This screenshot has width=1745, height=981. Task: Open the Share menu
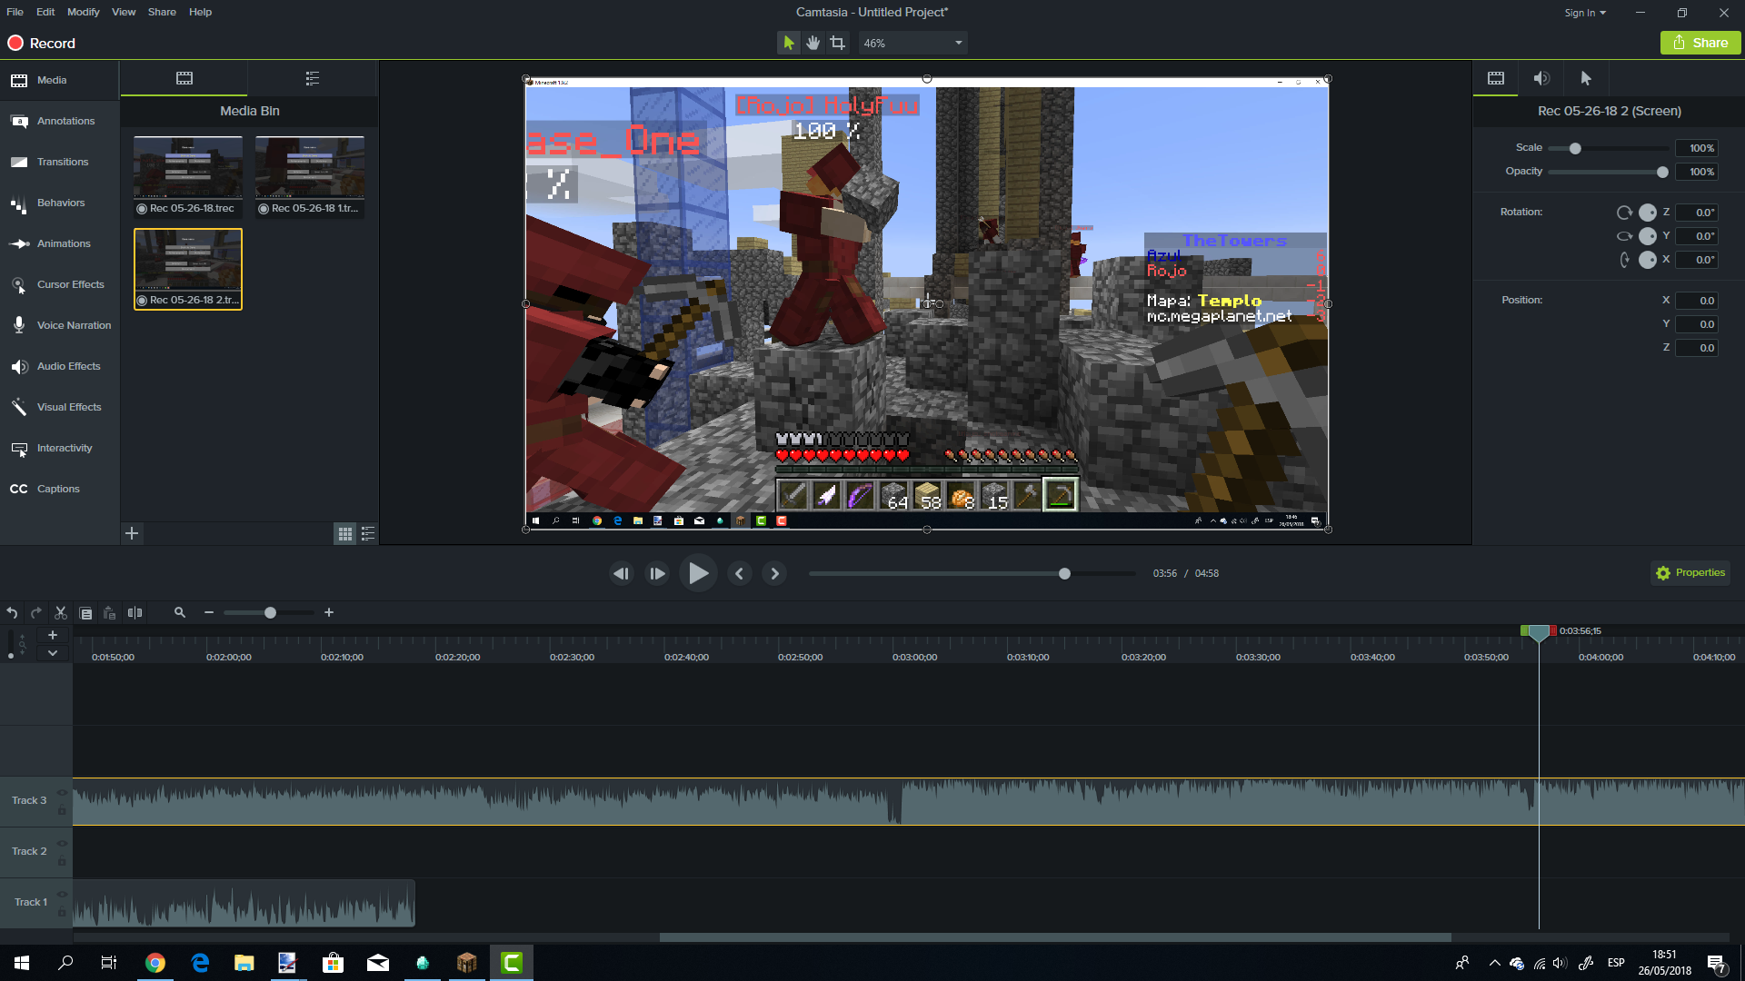(x=162, y=12)
